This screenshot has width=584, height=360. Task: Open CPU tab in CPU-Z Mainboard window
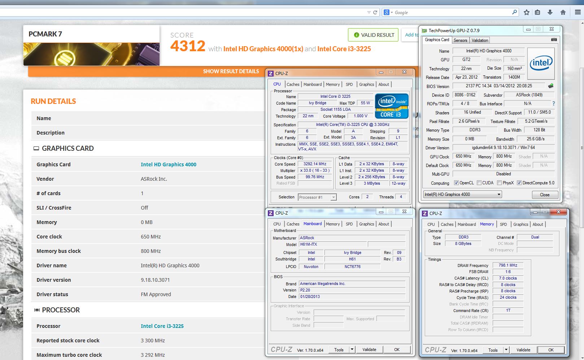tap(277, 224)
